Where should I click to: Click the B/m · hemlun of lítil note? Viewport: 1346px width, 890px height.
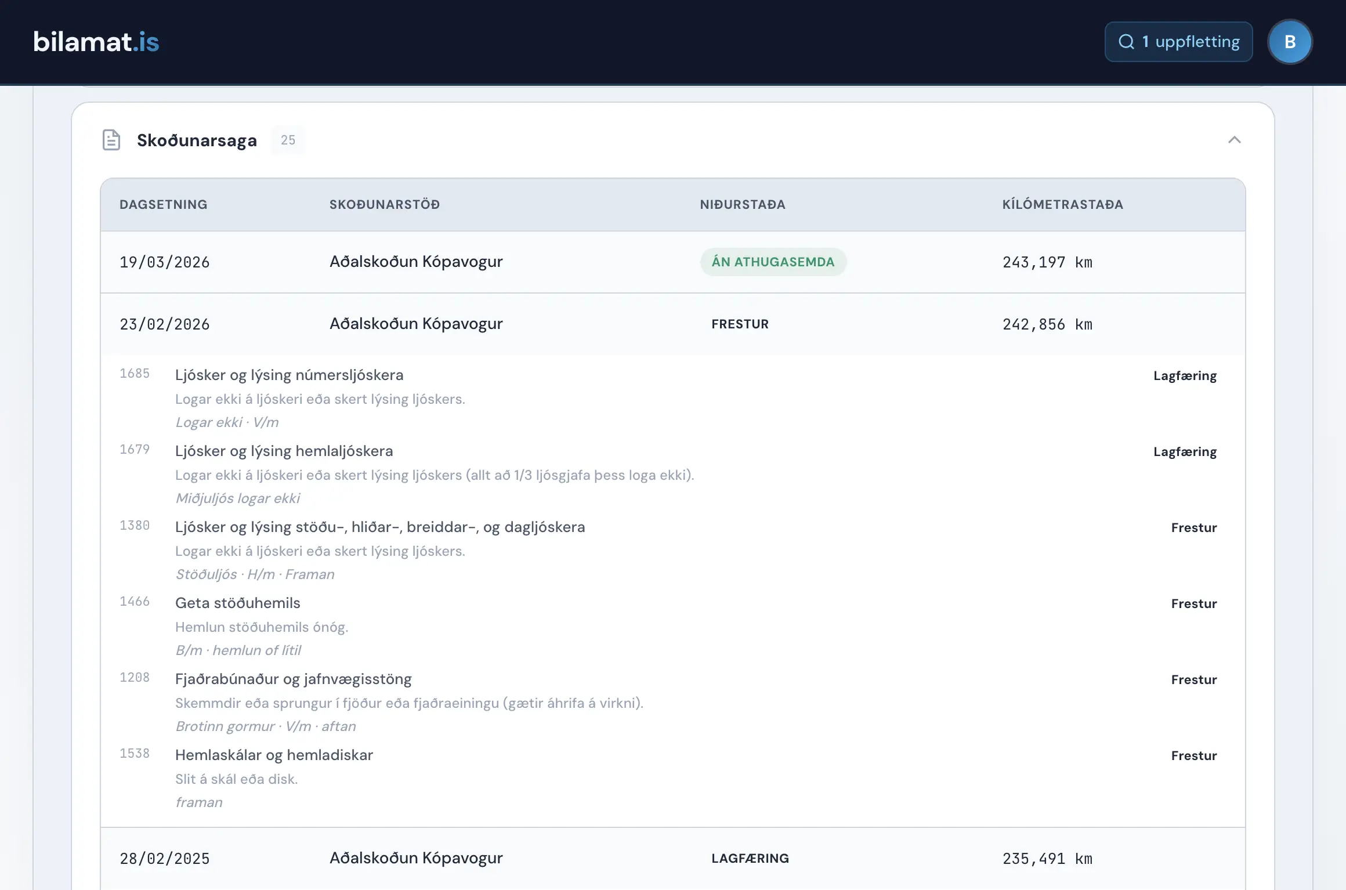click(x=238, y=650)
